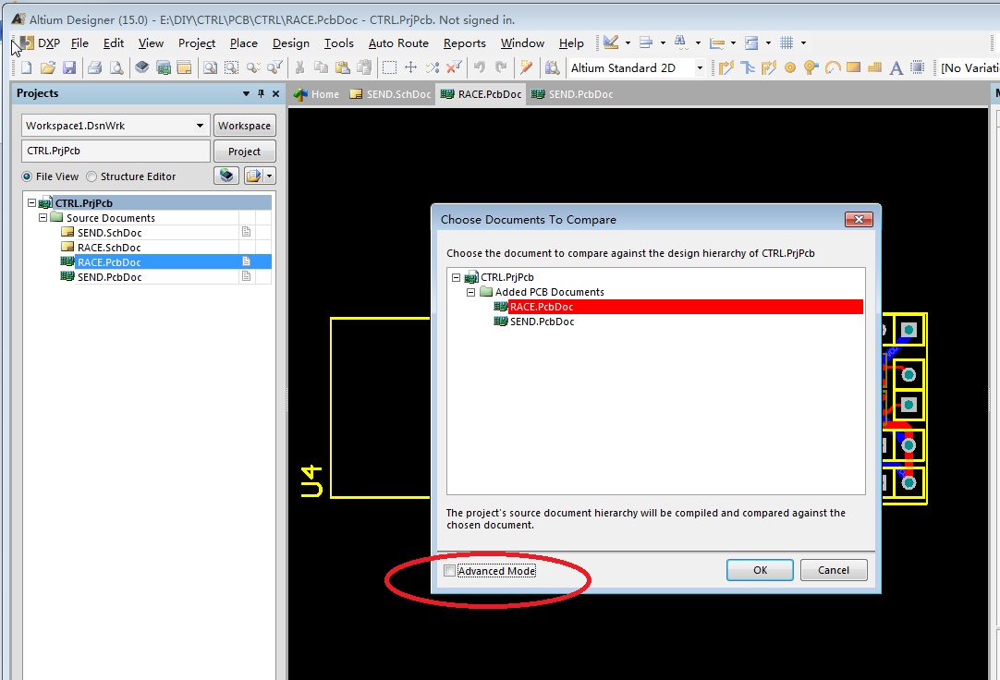The image size is (1000, 680).
Task: Switch to the SEND.PcbDoc tab
Action: (x=573, y=94)
